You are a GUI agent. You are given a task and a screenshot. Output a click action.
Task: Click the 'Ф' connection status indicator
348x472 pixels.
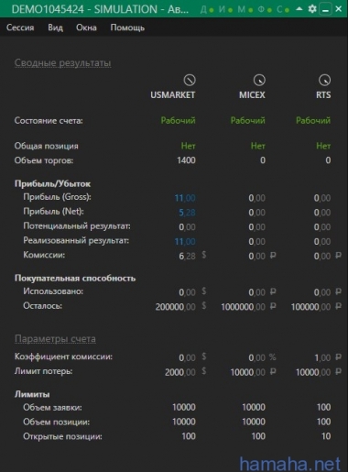click(x=265, y=9)
